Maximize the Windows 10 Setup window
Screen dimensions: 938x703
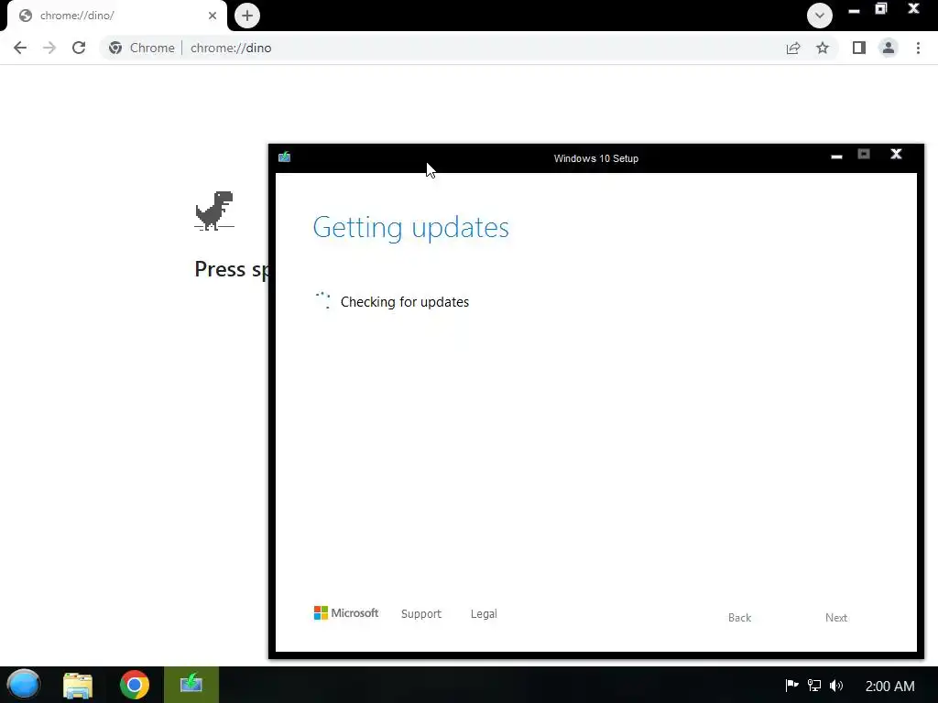864,154
